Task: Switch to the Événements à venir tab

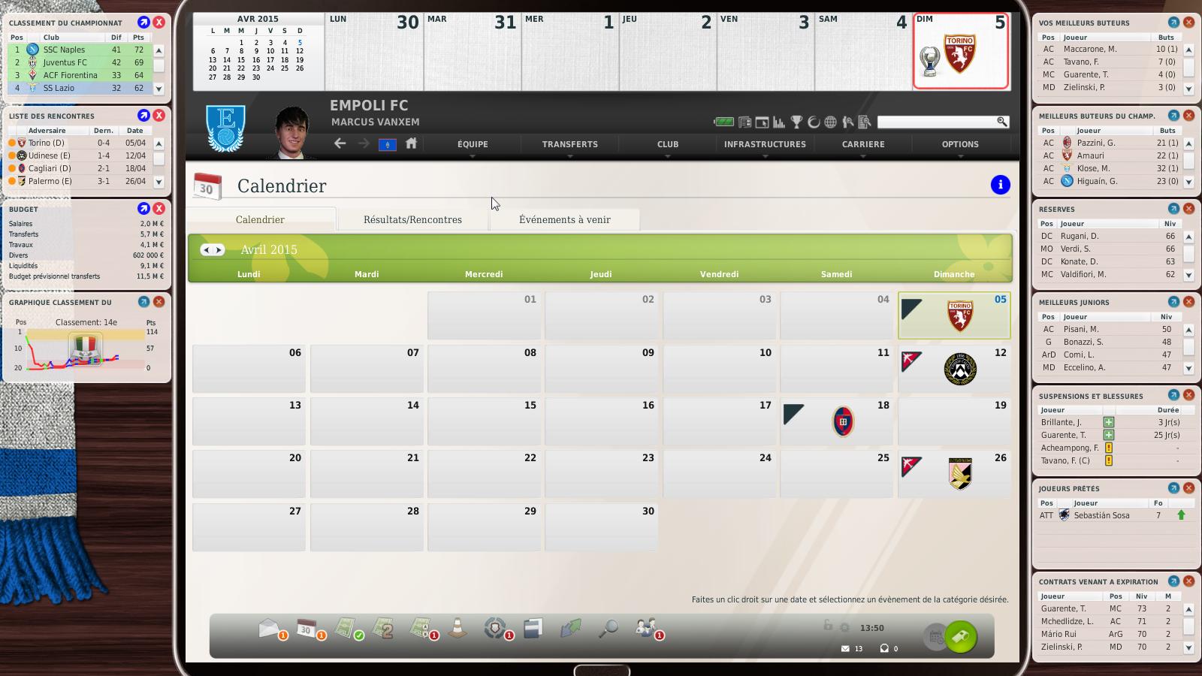Action: pos(565,219)
